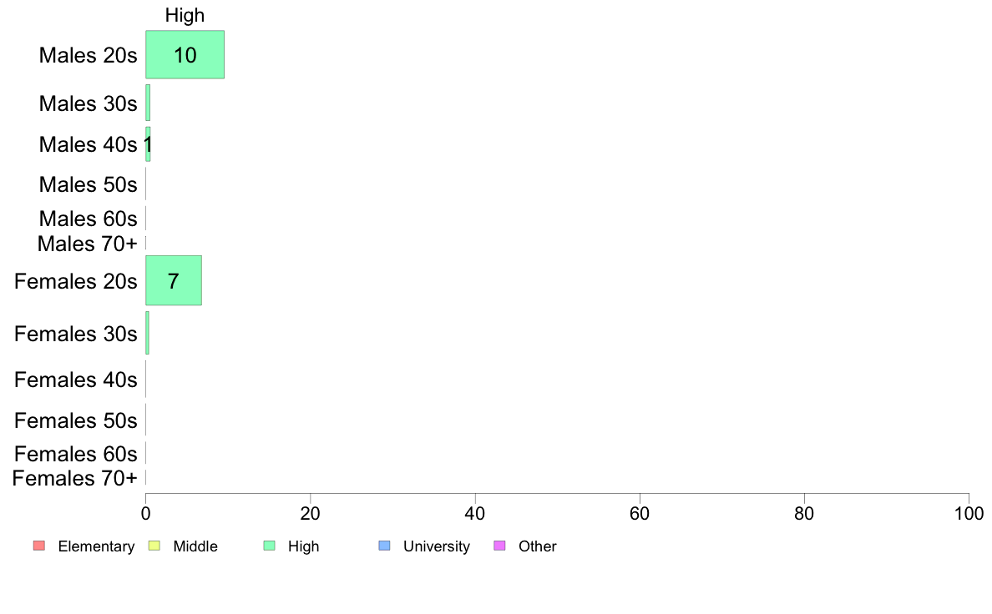The image size is (992, 614).
Task: Click the High green legend swatch
Action: (270, 546)
